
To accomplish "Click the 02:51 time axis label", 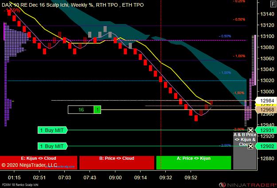I will pyautogui.click(x=39, y=177).
